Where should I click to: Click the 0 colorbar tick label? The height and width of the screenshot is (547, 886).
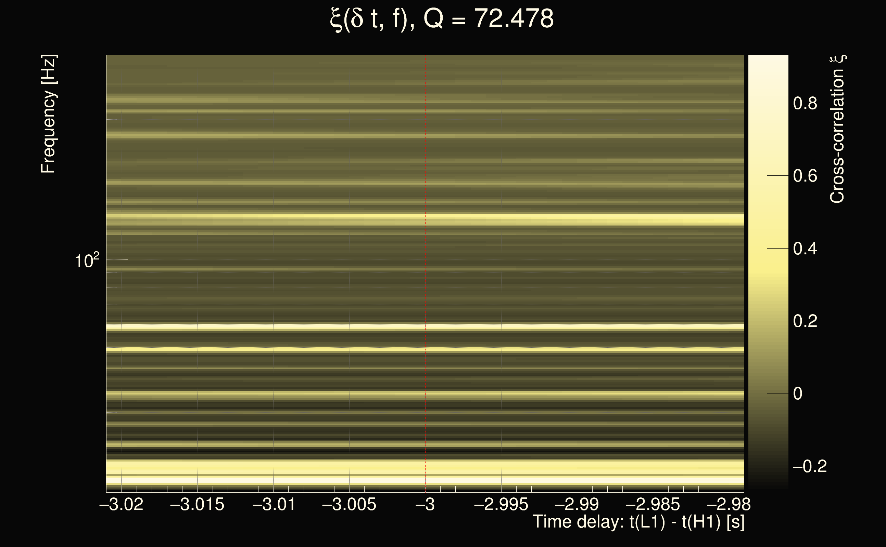point(798,393)
